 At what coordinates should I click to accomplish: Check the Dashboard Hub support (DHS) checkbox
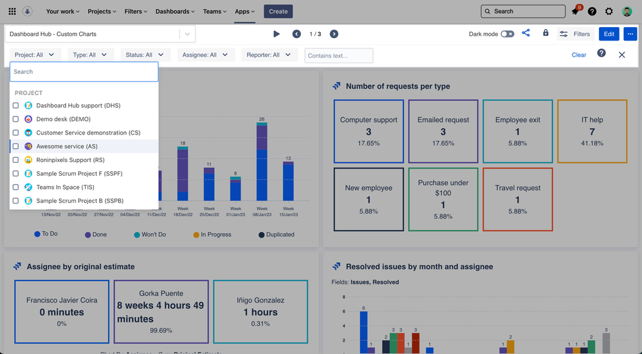click(16, 106)
